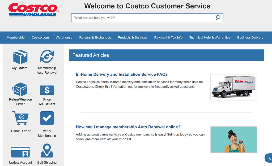Screen dimensions: 272x166
Task: Open the Return/Replace Order box icon
Action: point(20,89)
